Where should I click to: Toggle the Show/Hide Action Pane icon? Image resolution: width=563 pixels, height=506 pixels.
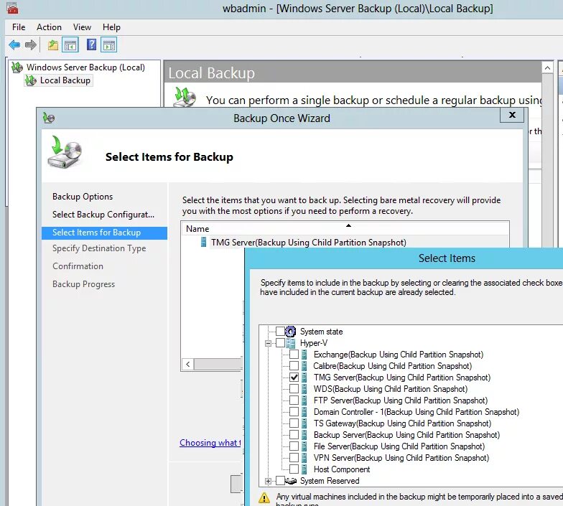[109, 45]
